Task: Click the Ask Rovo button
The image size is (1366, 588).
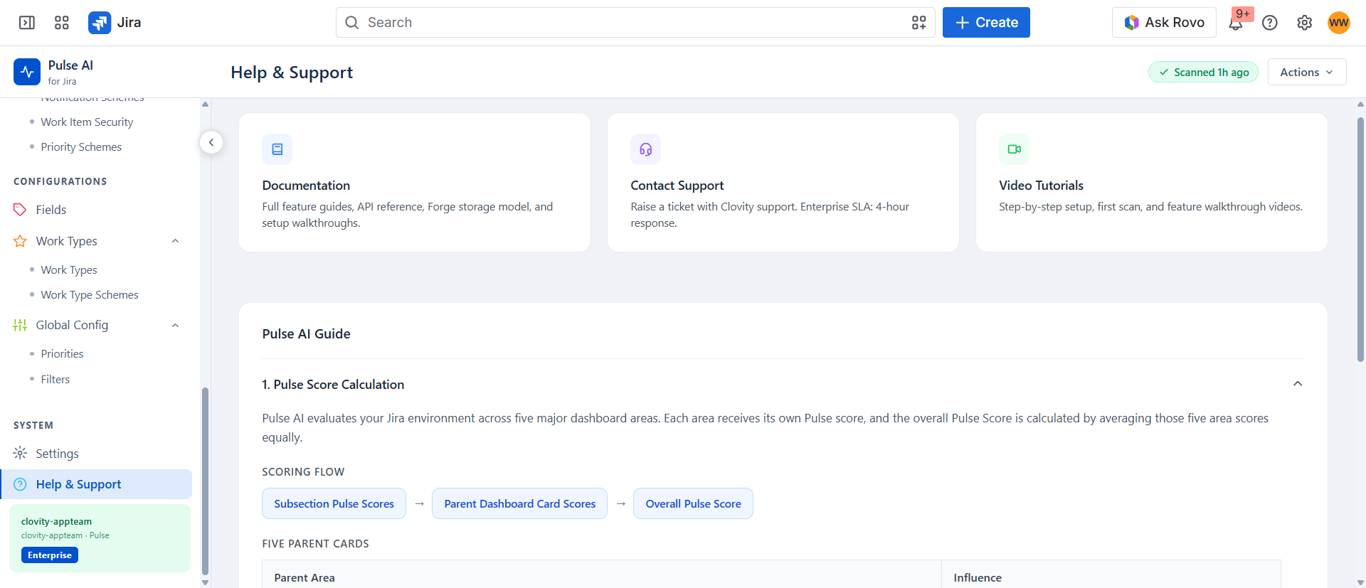Action: pyautogui.click(x=1164, y=23)
